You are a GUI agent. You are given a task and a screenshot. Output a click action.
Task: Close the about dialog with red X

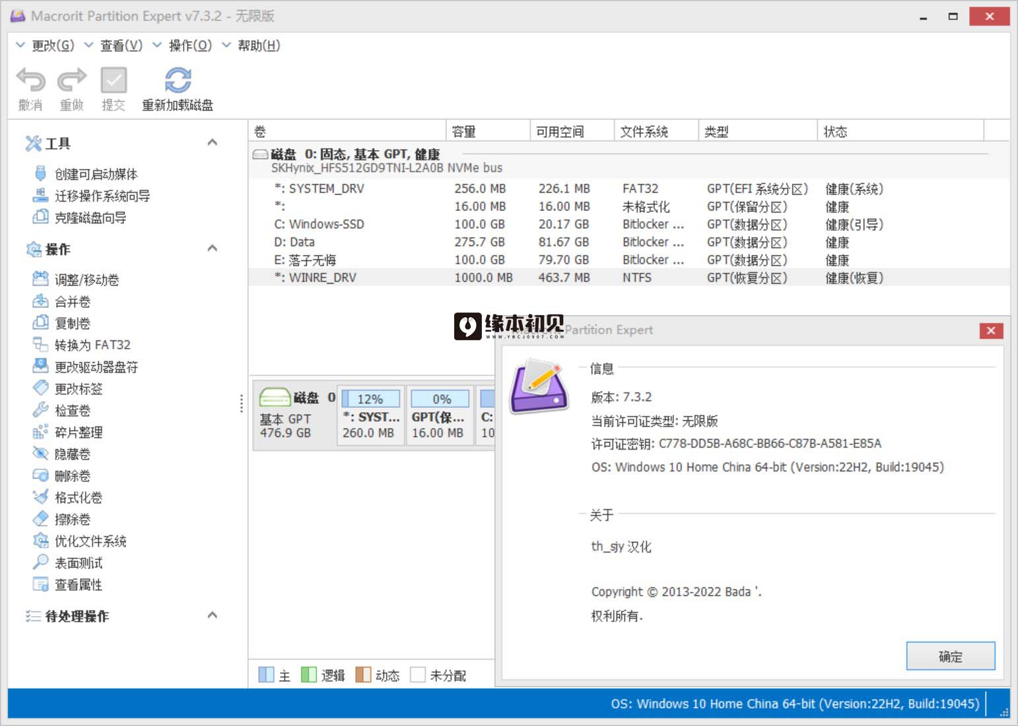click(x=991, y=330)
